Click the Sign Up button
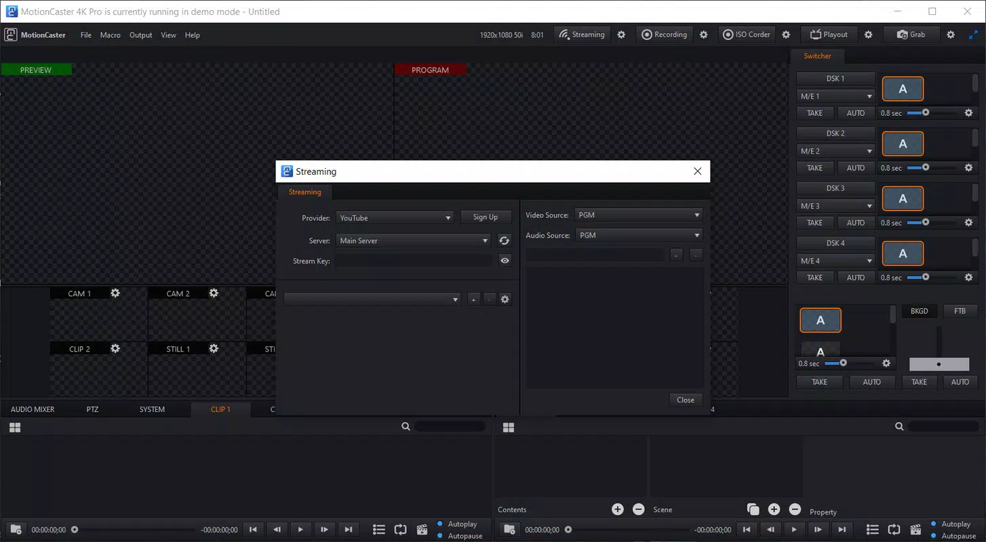This screenshot has height=542, width=986. 486,217
